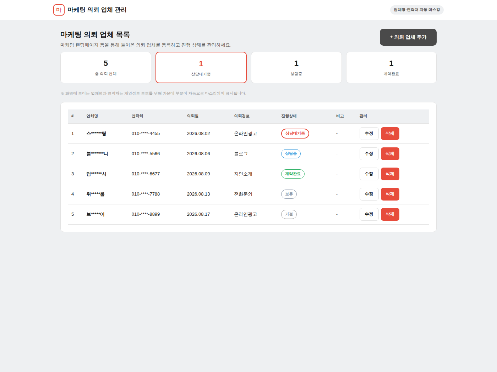Select the masked name 블*******니
Viewport: 497px width, 372px height.
pyautogui.click(x=97, y=154)
